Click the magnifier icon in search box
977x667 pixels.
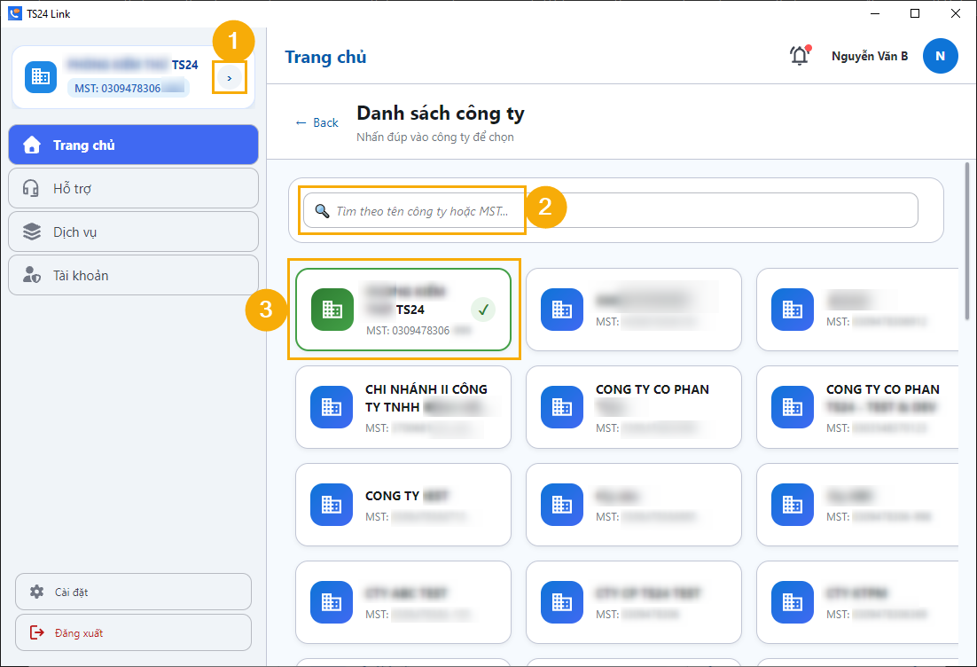pos(322,211)
